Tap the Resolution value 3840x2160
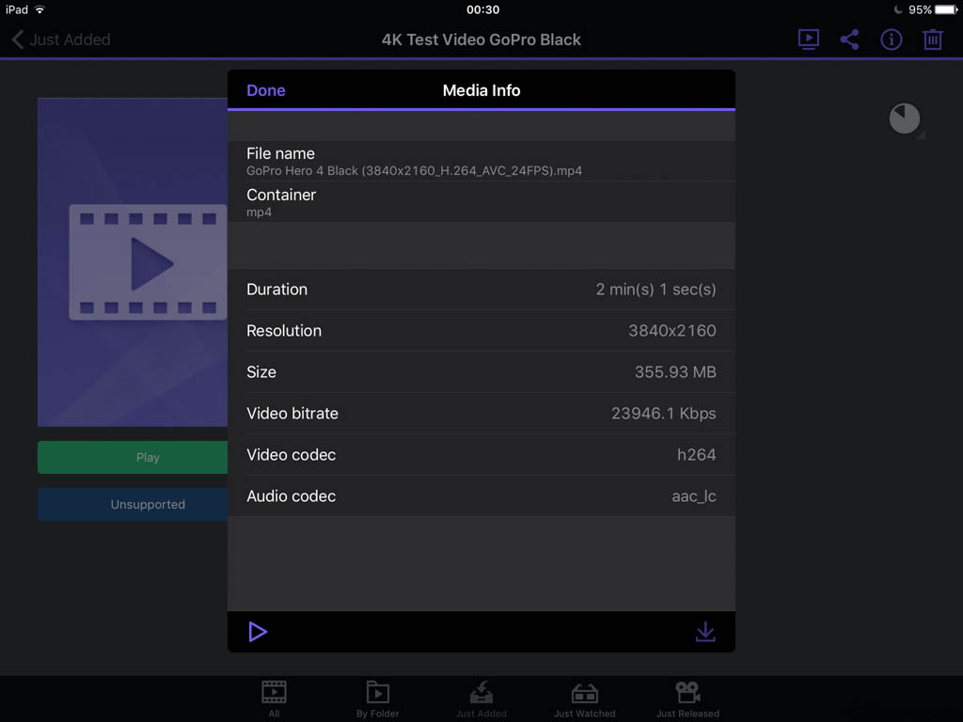The image size is (963, 722). (671, 331)
